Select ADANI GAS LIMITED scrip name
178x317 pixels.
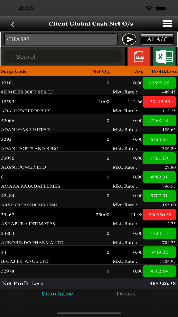25,130
